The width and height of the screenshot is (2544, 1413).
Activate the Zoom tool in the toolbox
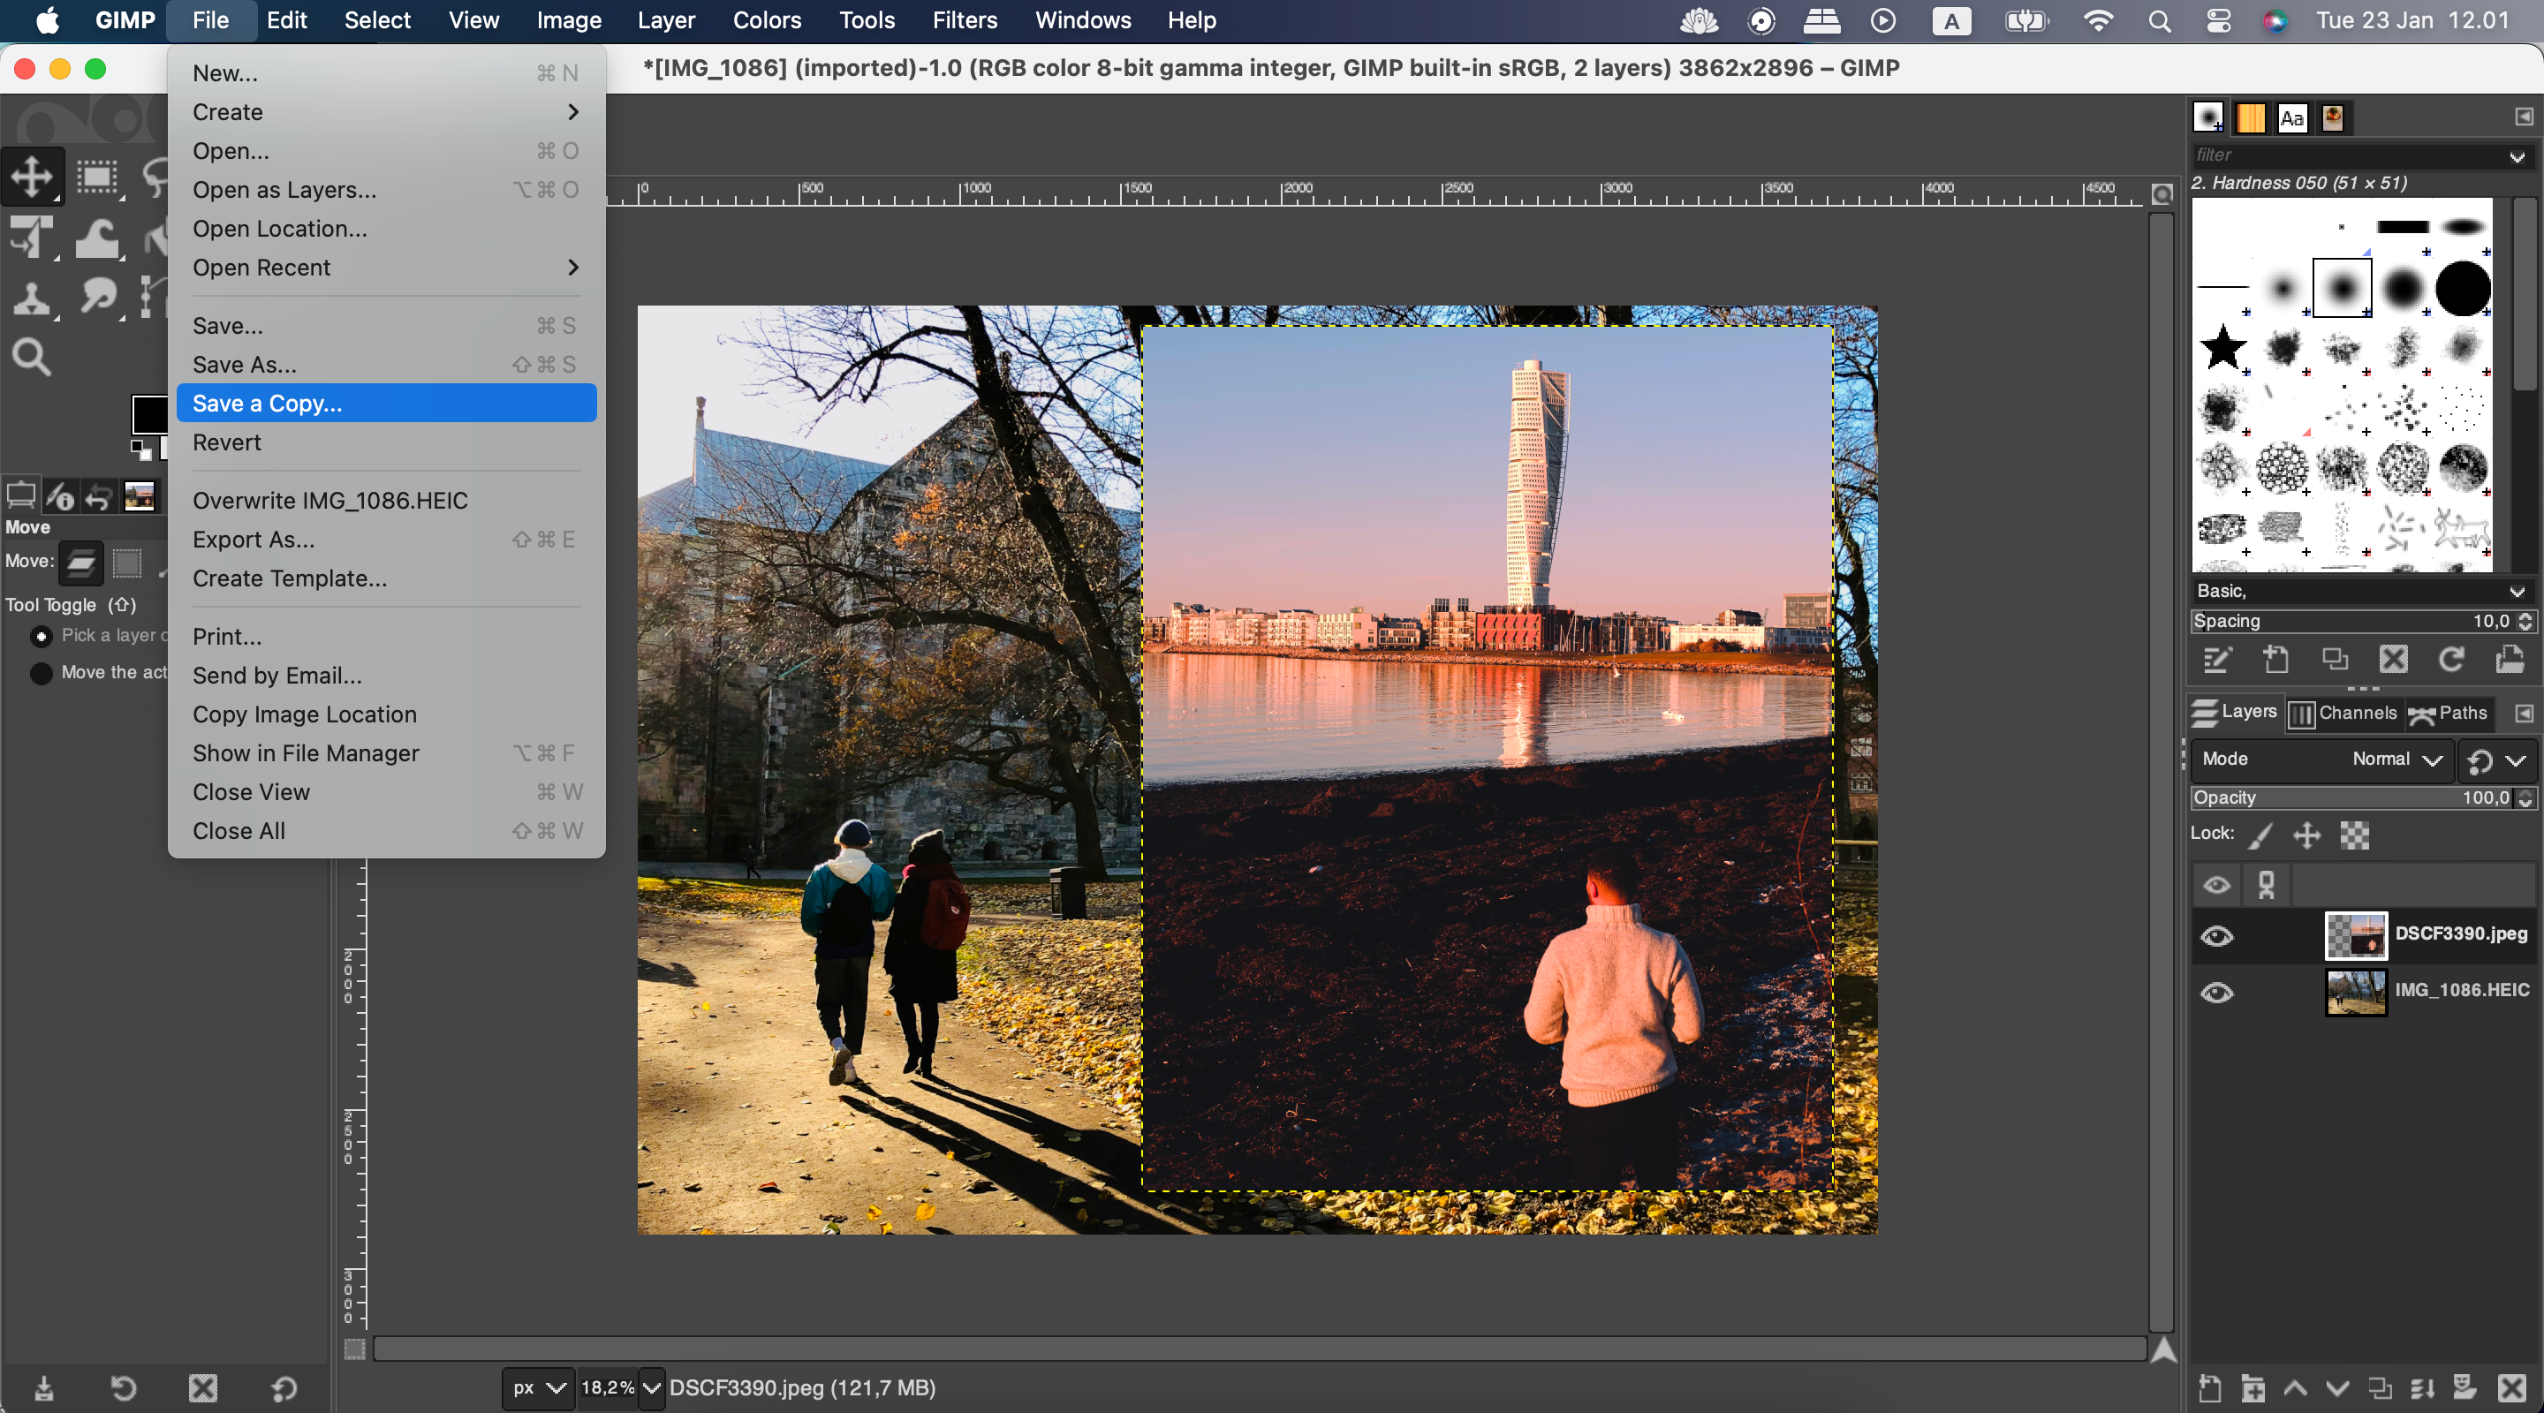(33, 356)
